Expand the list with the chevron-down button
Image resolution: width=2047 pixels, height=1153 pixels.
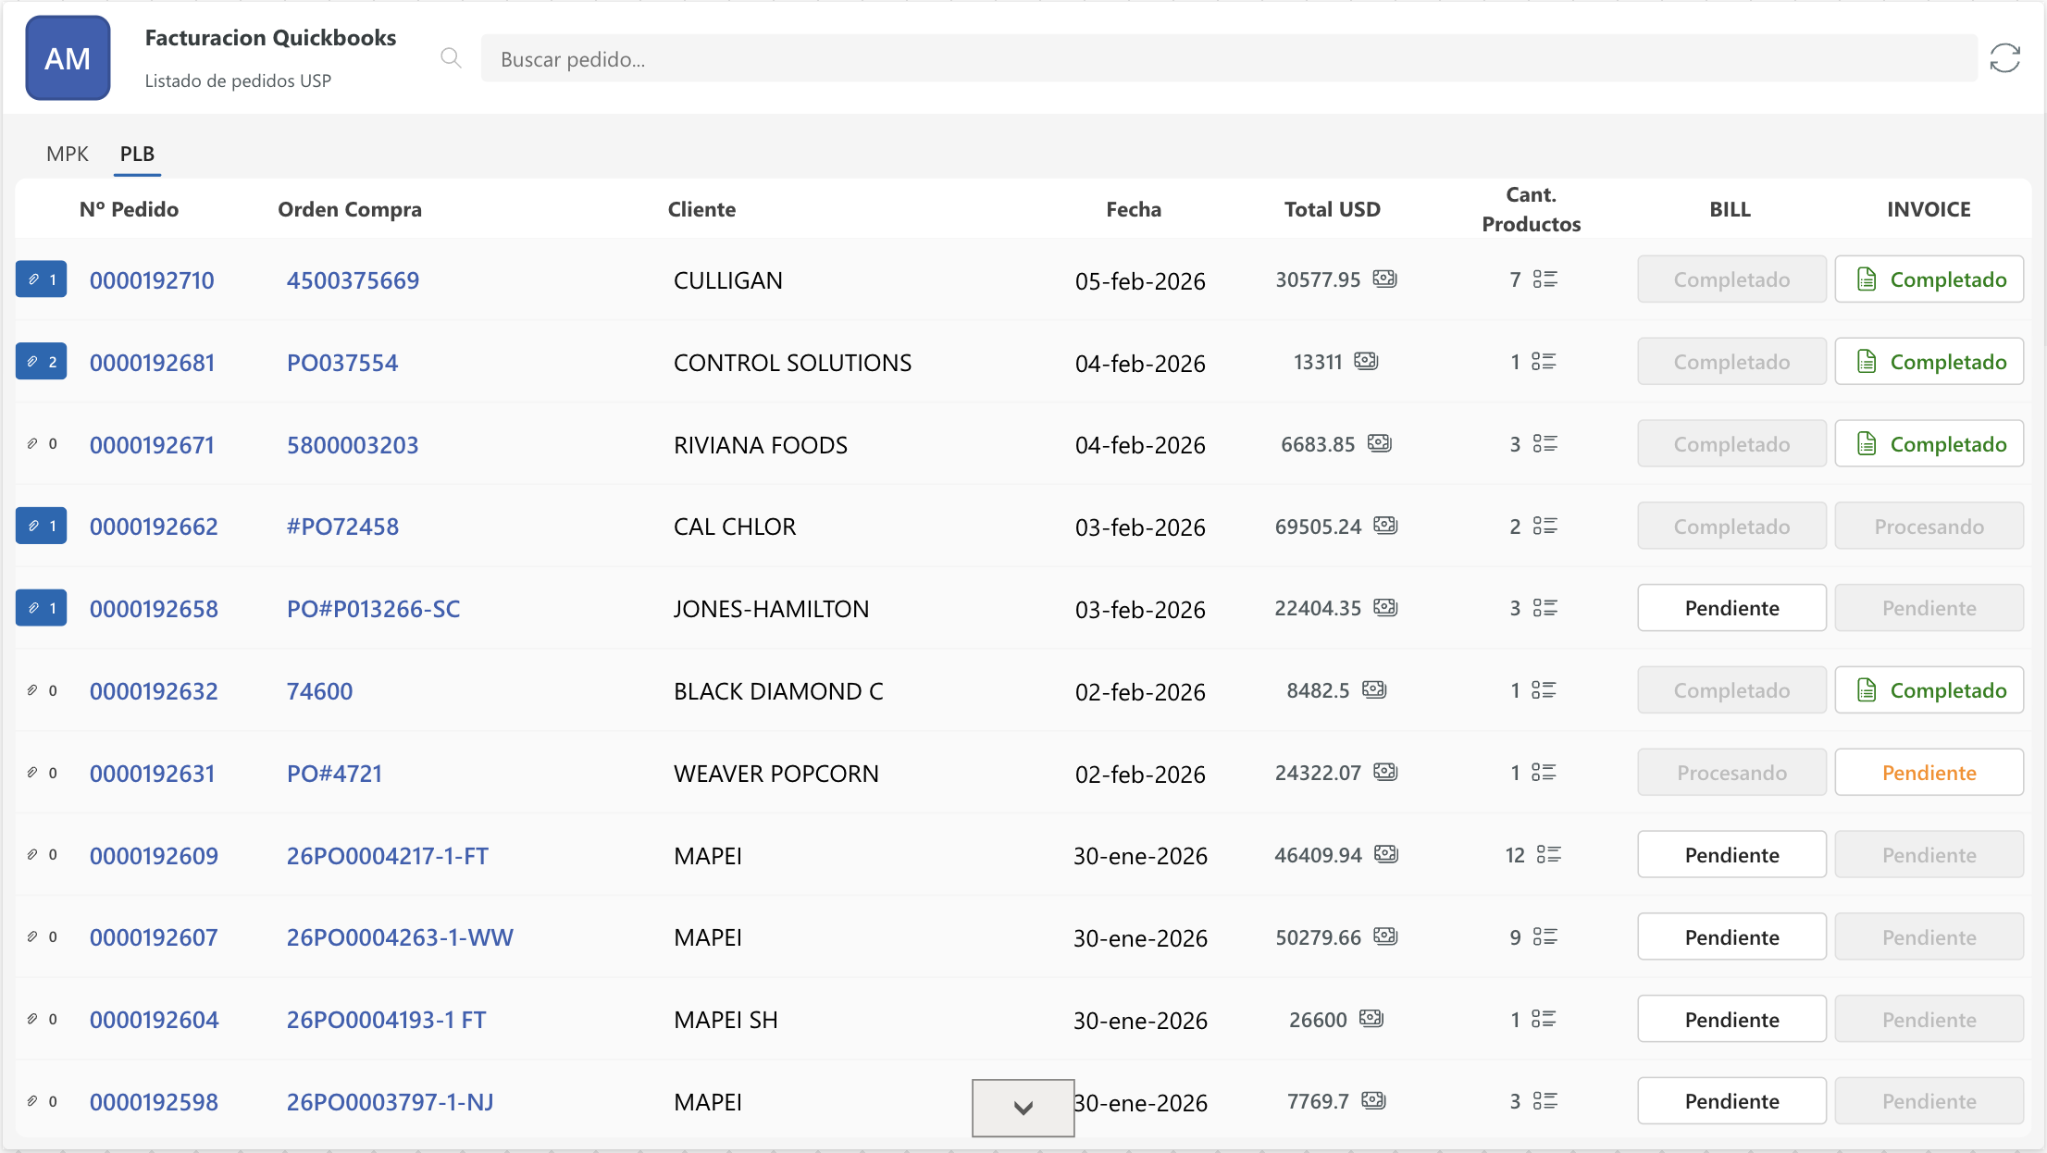[1023, 1108]
